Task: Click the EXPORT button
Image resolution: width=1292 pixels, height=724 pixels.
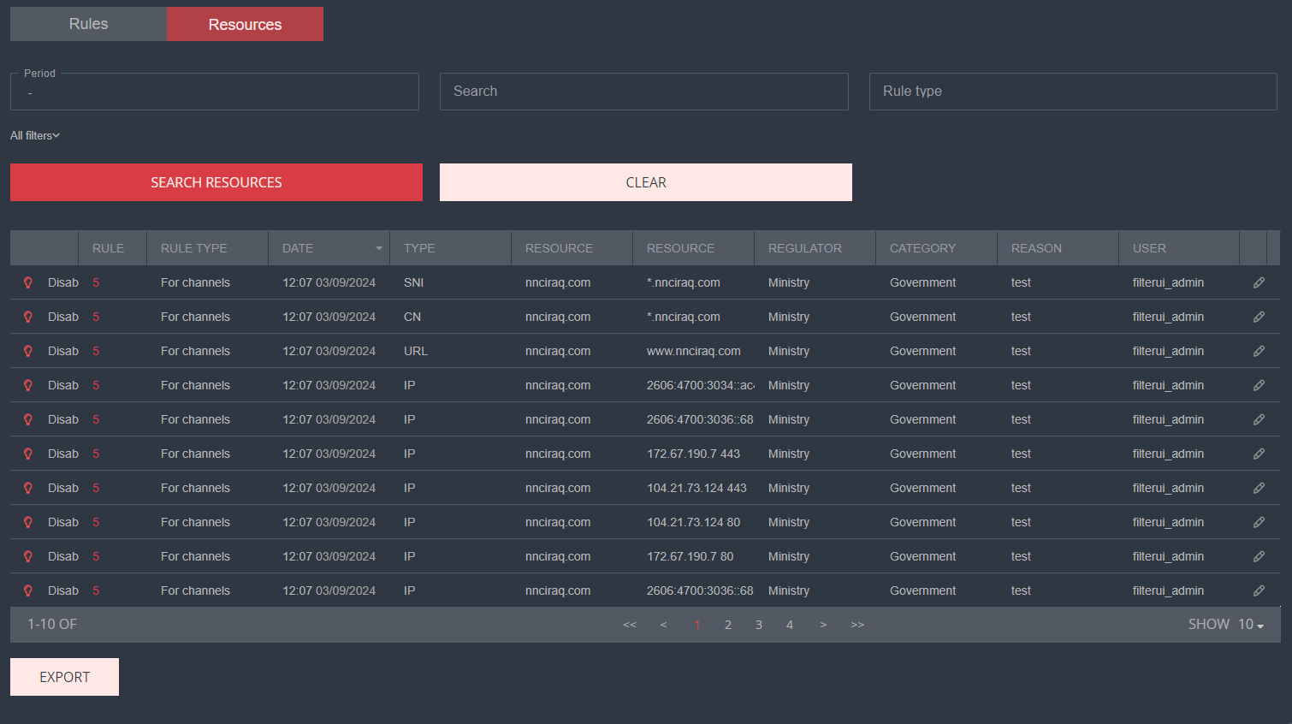Action: click(x=64, y=677)
